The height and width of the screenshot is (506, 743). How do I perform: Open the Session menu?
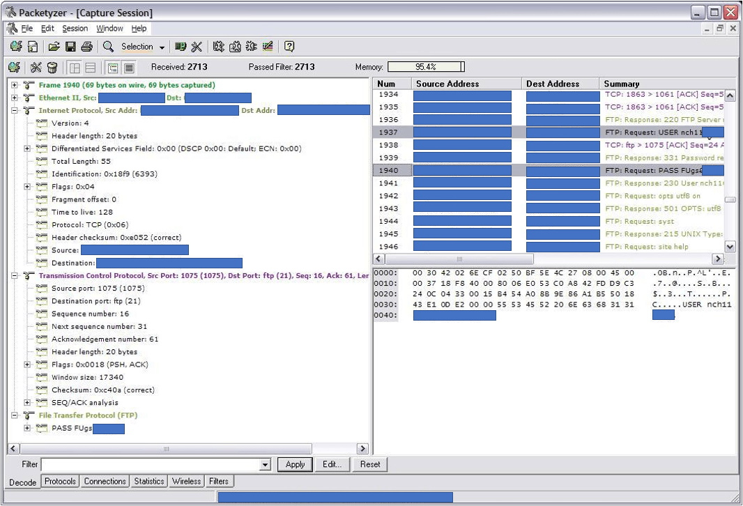(x=75, y=29)
